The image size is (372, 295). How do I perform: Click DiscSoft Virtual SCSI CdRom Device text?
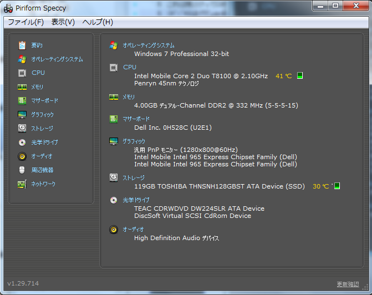pos(192,216)
